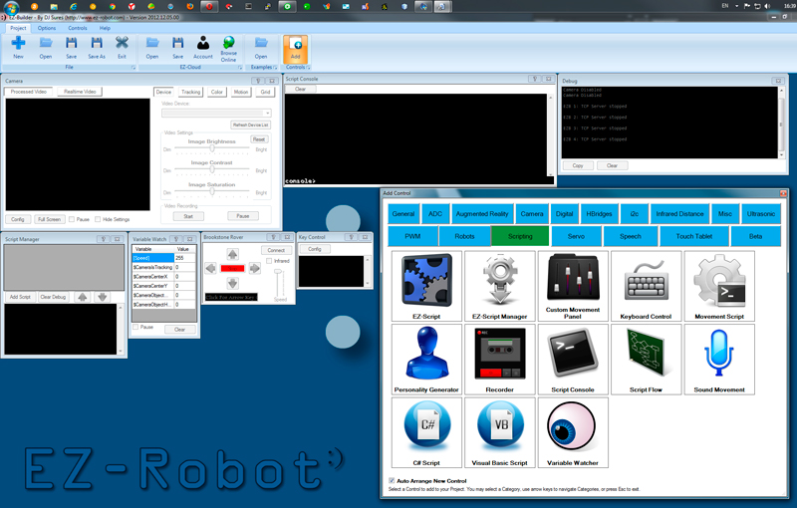The image size is (797, 508).
Task: Toggle Infrared checkbox in Brookstone Rover
Action: (269, 261)
